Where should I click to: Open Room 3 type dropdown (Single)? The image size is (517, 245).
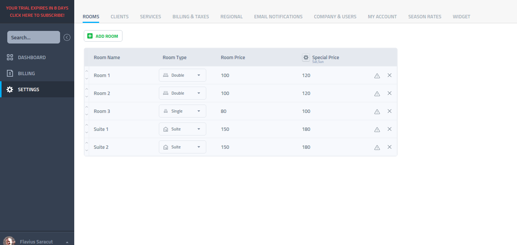pyautogui.click(x=183, y=111)
